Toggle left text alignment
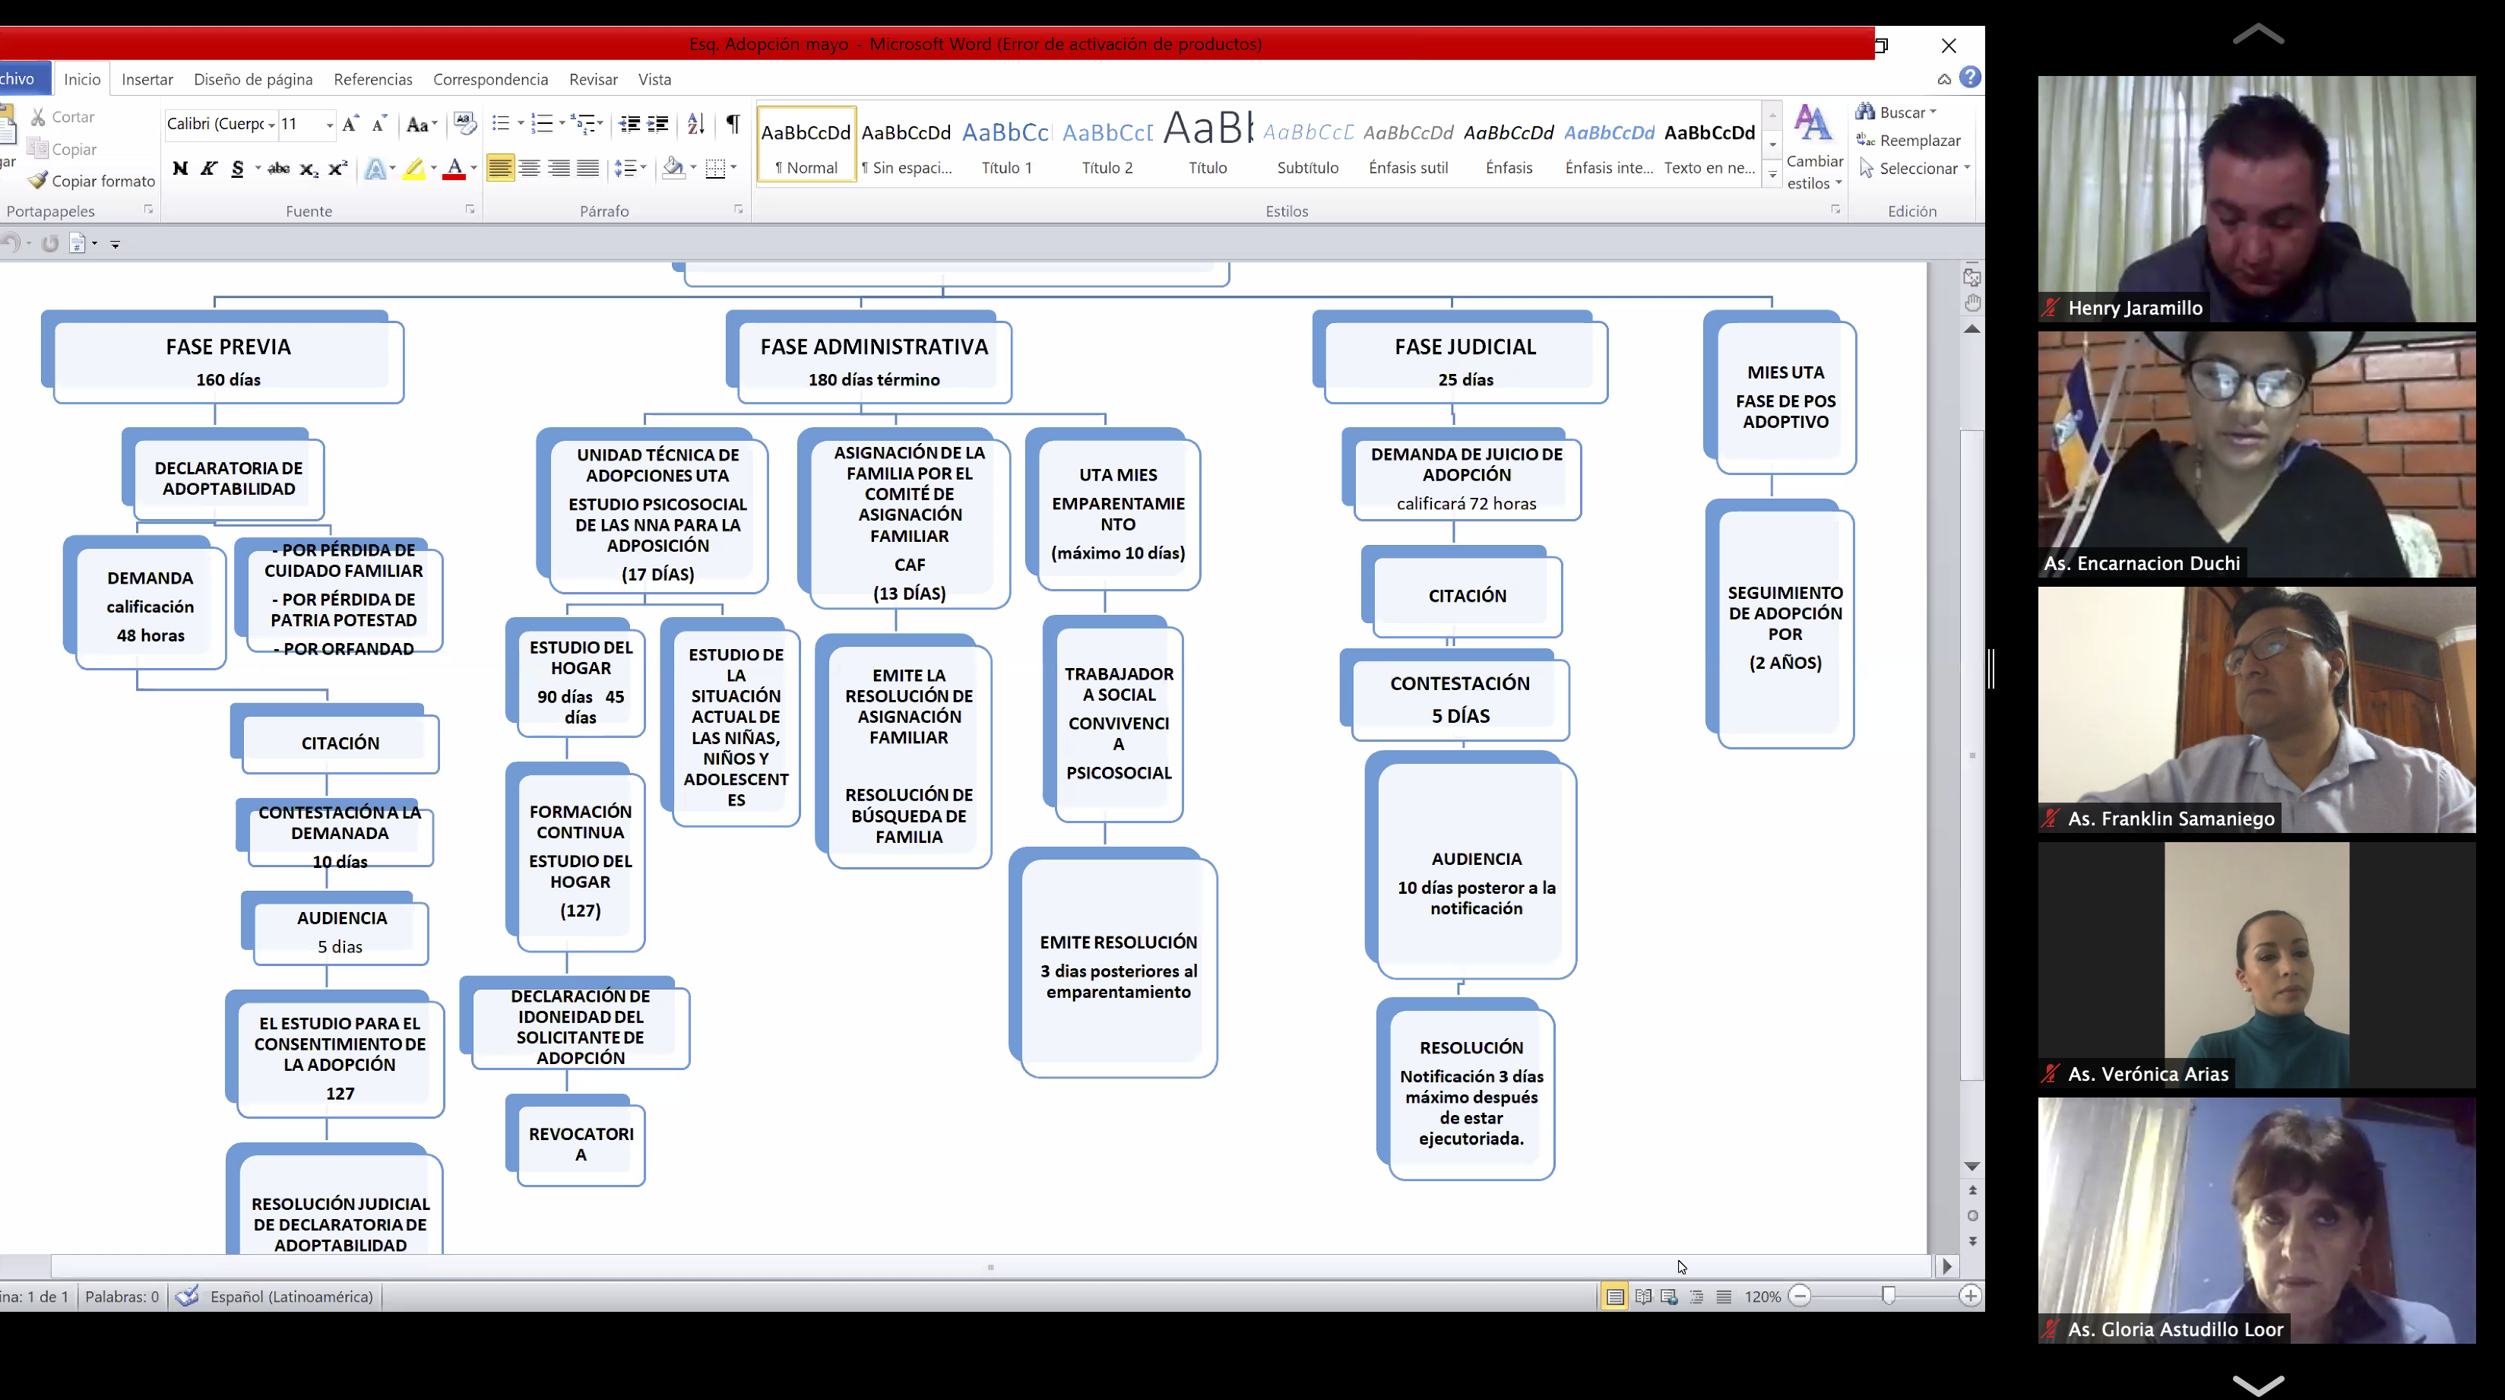The image size is (2505, 1400). 500,168
